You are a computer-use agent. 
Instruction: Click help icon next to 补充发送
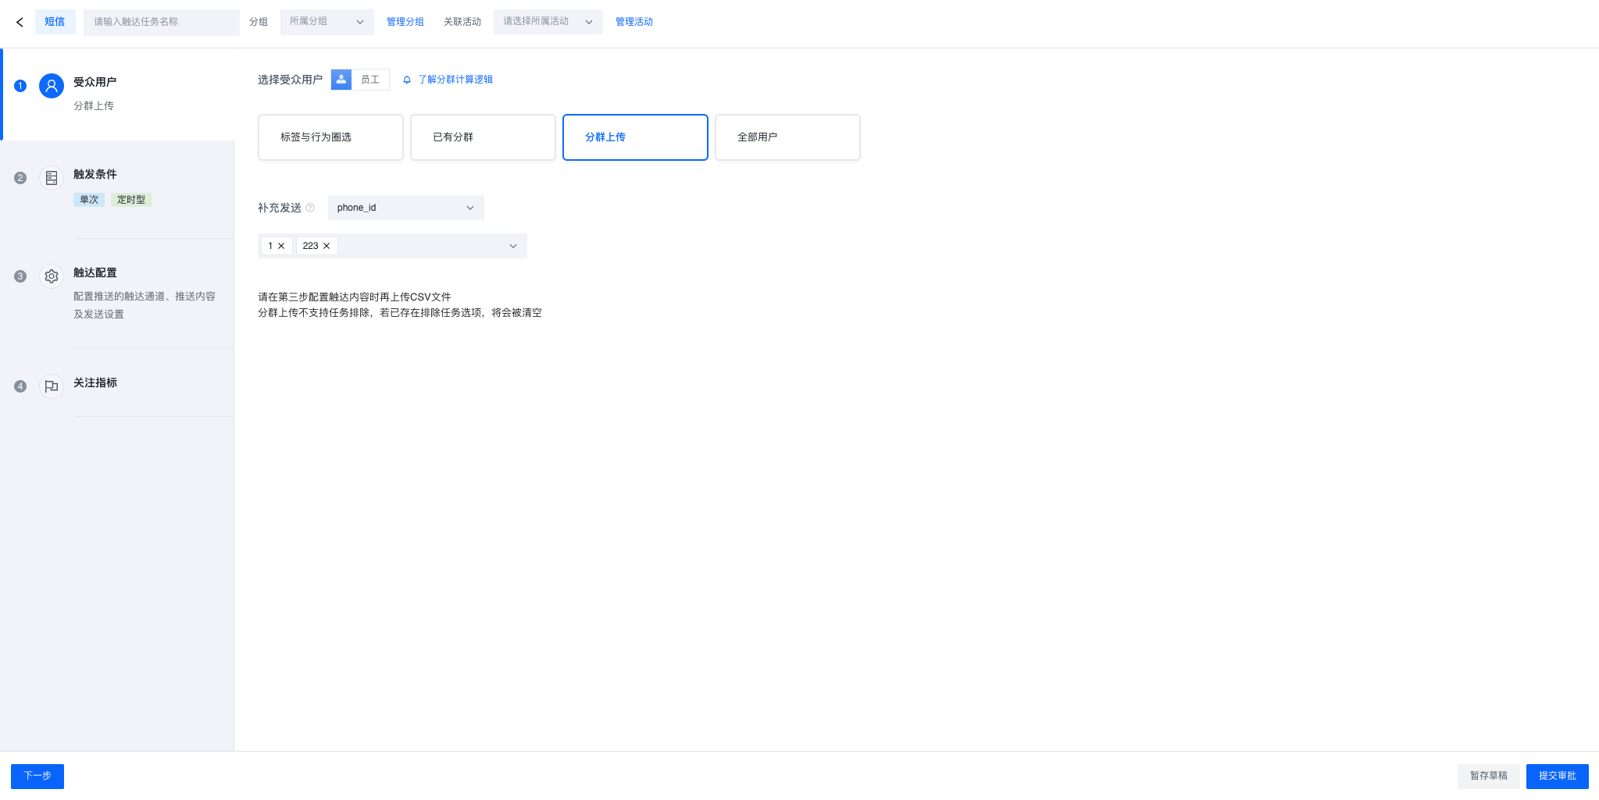(310, 208)
